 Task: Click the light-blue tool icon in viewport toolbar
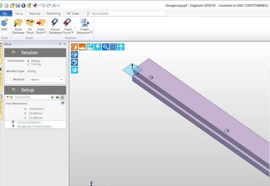[98, 47]
